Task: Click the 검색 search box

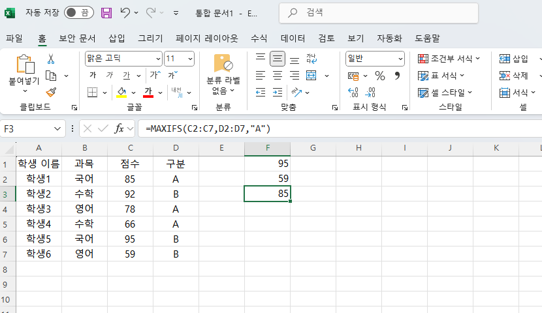Action: 379,13
